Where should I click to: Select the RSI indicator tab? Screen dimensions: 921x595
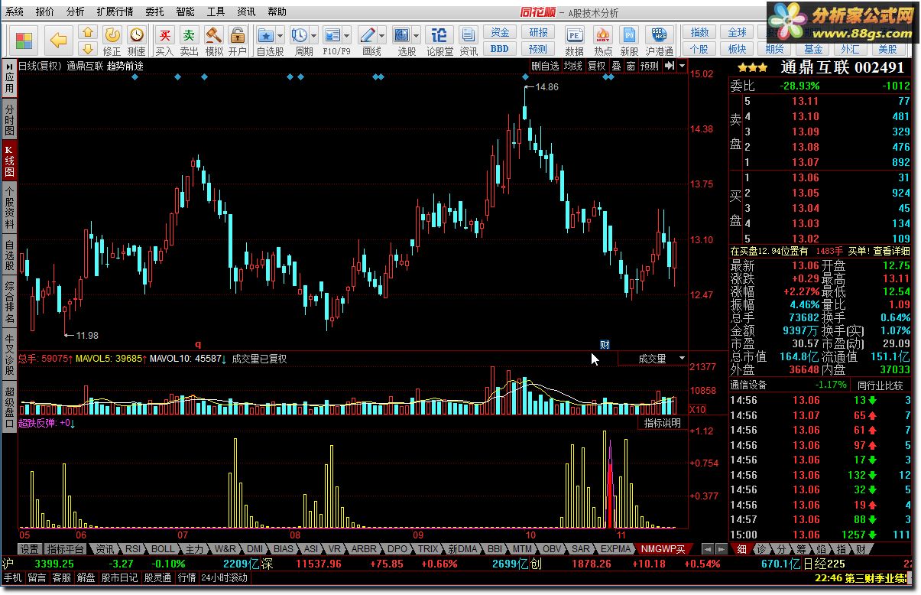tap(133, 549)
